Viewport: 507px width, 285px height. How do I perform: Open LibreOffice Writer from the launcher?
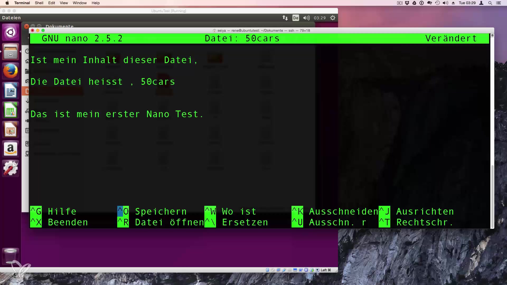tap(11, 91)
